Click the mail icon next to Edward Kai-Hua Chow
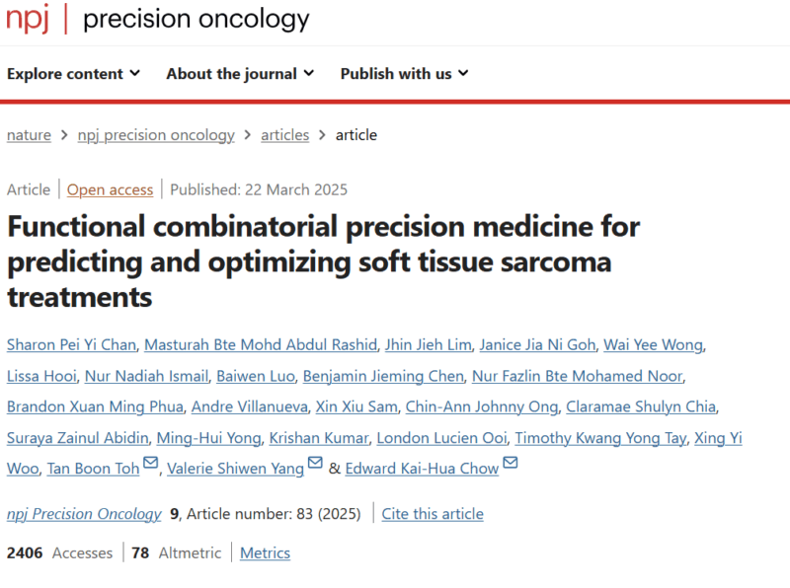 pos(511,462)
